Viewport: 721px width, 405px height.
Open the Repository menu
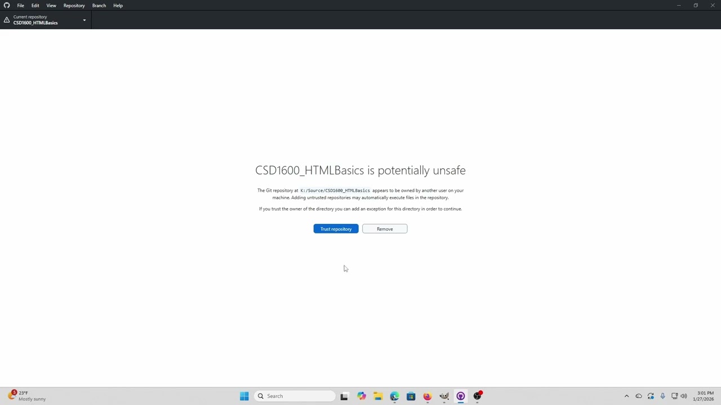tap(74, 6)
